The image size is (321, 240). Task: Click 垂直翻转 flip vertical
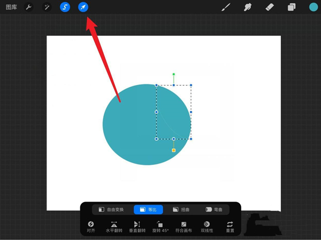tap(137, 227)
